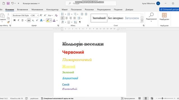This screenshot has height=100, width=179.
Task: Activate the Format Painter brush
Action: (8, 22)
